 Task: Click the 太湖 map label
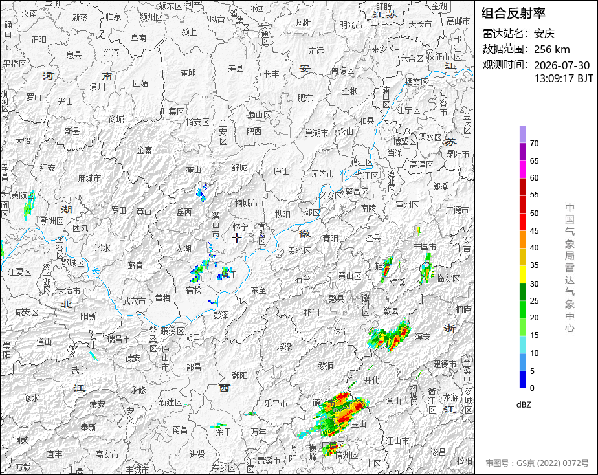[x=183, y=249]
